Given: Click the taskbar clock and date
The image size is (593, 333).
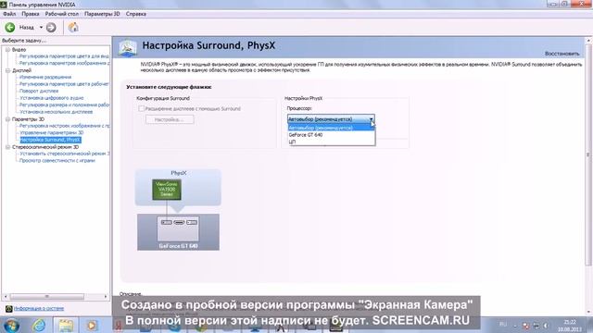Looking at the screenshot, I should 570,326.
